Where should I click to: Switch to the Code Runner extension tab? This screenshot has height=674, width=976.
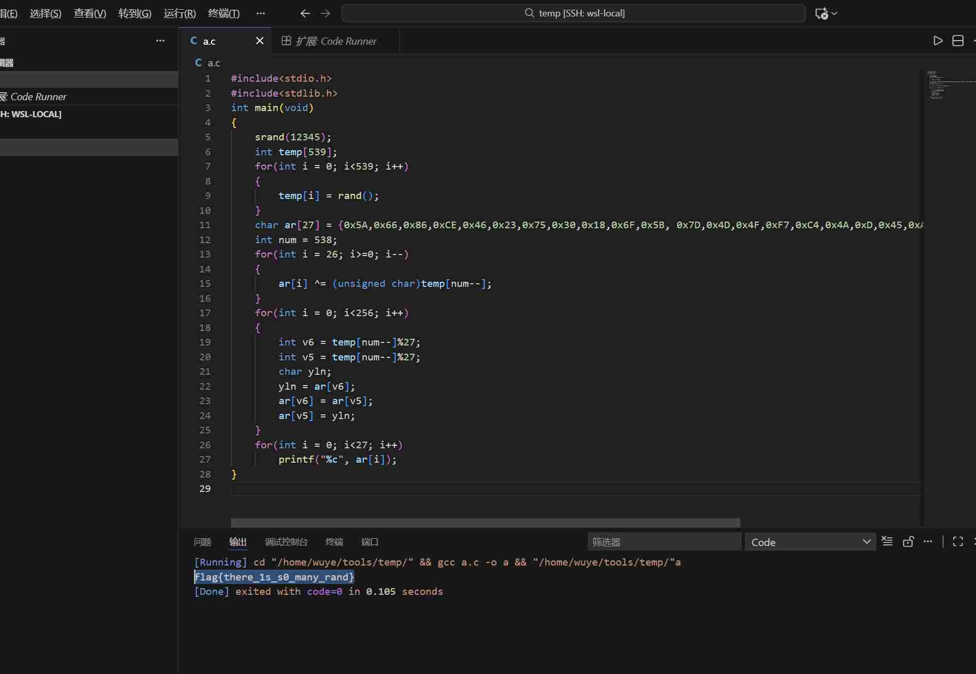pyautogui.click(x=329, y=41)
